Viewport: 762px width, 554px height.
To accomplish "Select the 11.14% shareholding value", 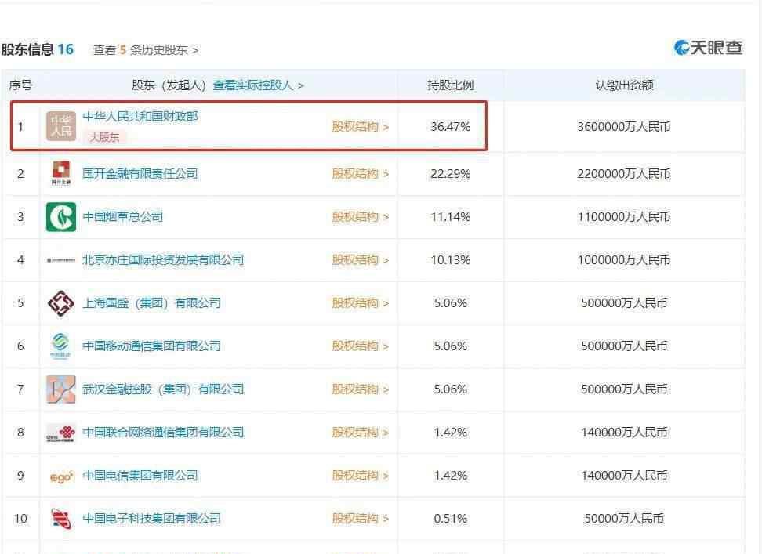I will (451, 216).
